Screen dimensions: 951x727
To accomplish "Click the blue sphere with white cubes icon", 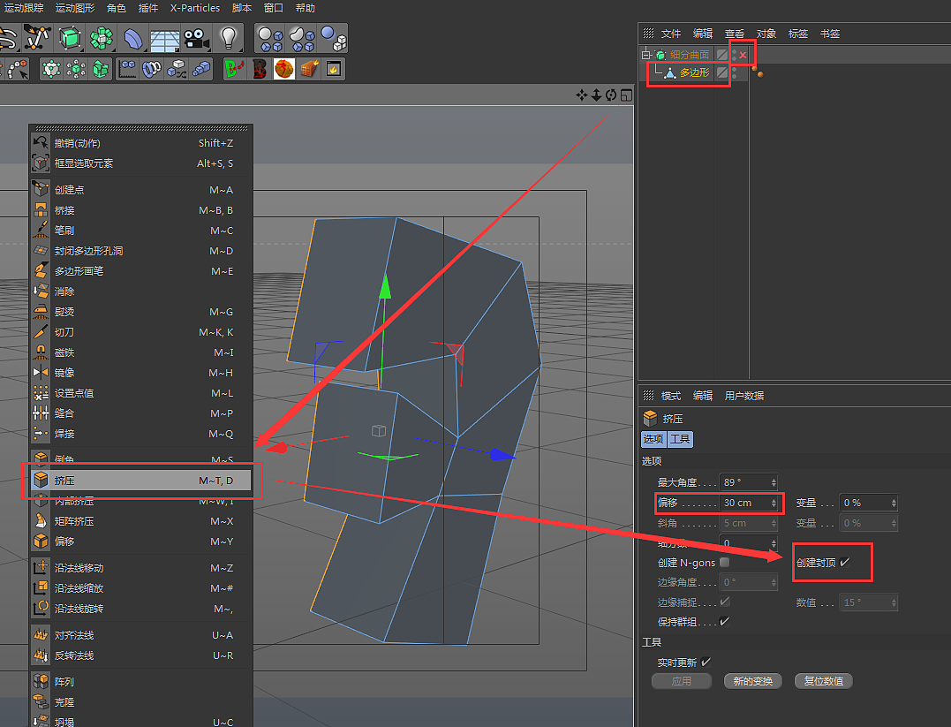I will 333,38.
